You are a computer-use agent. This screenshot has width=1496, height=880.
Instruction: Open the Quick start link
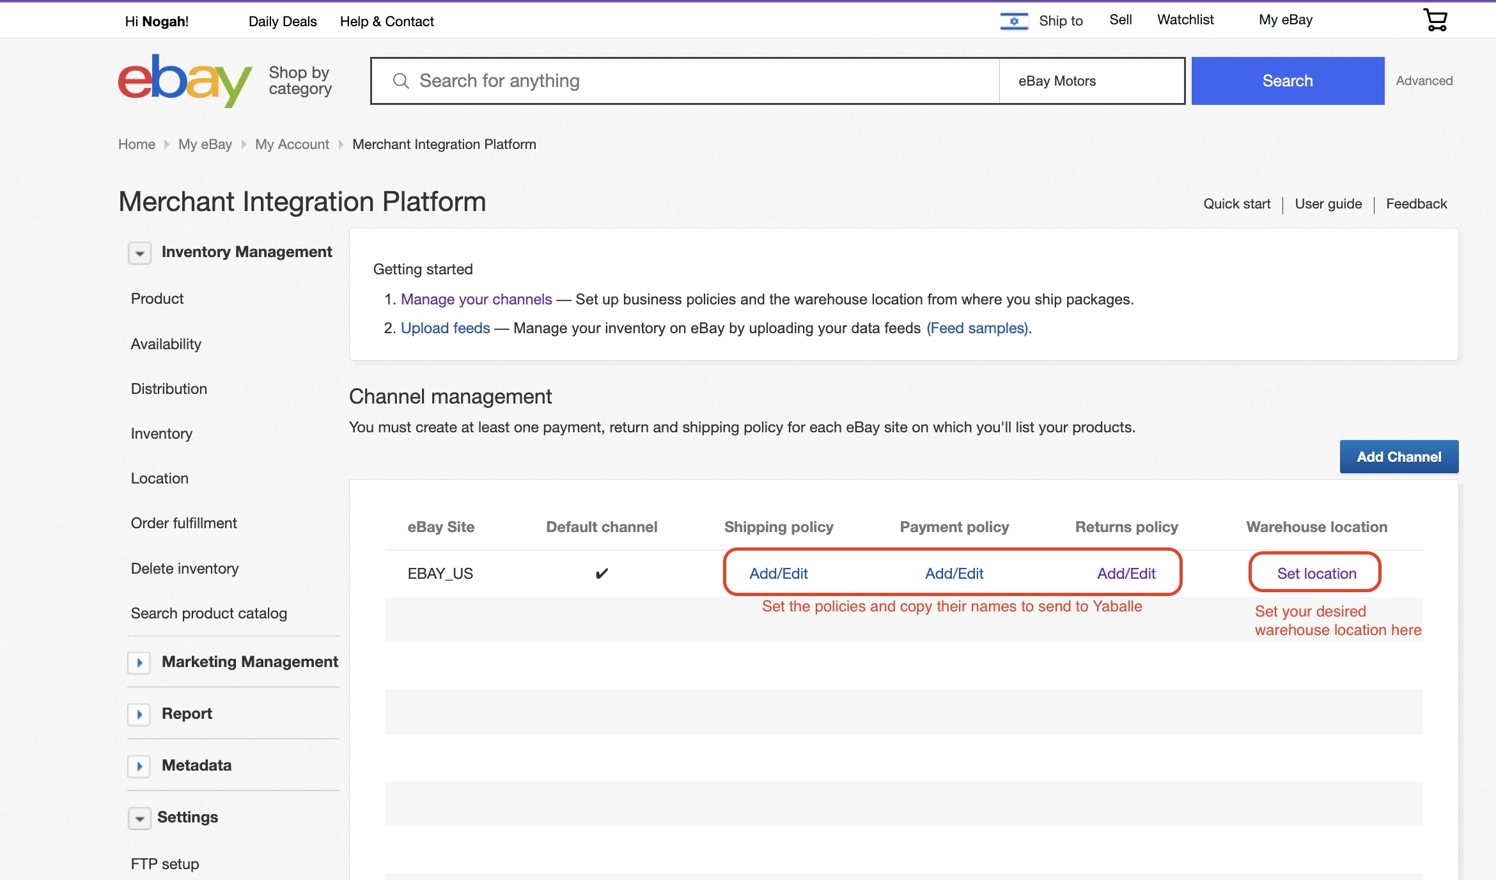pyautogui.click(x=1236, y=204)
